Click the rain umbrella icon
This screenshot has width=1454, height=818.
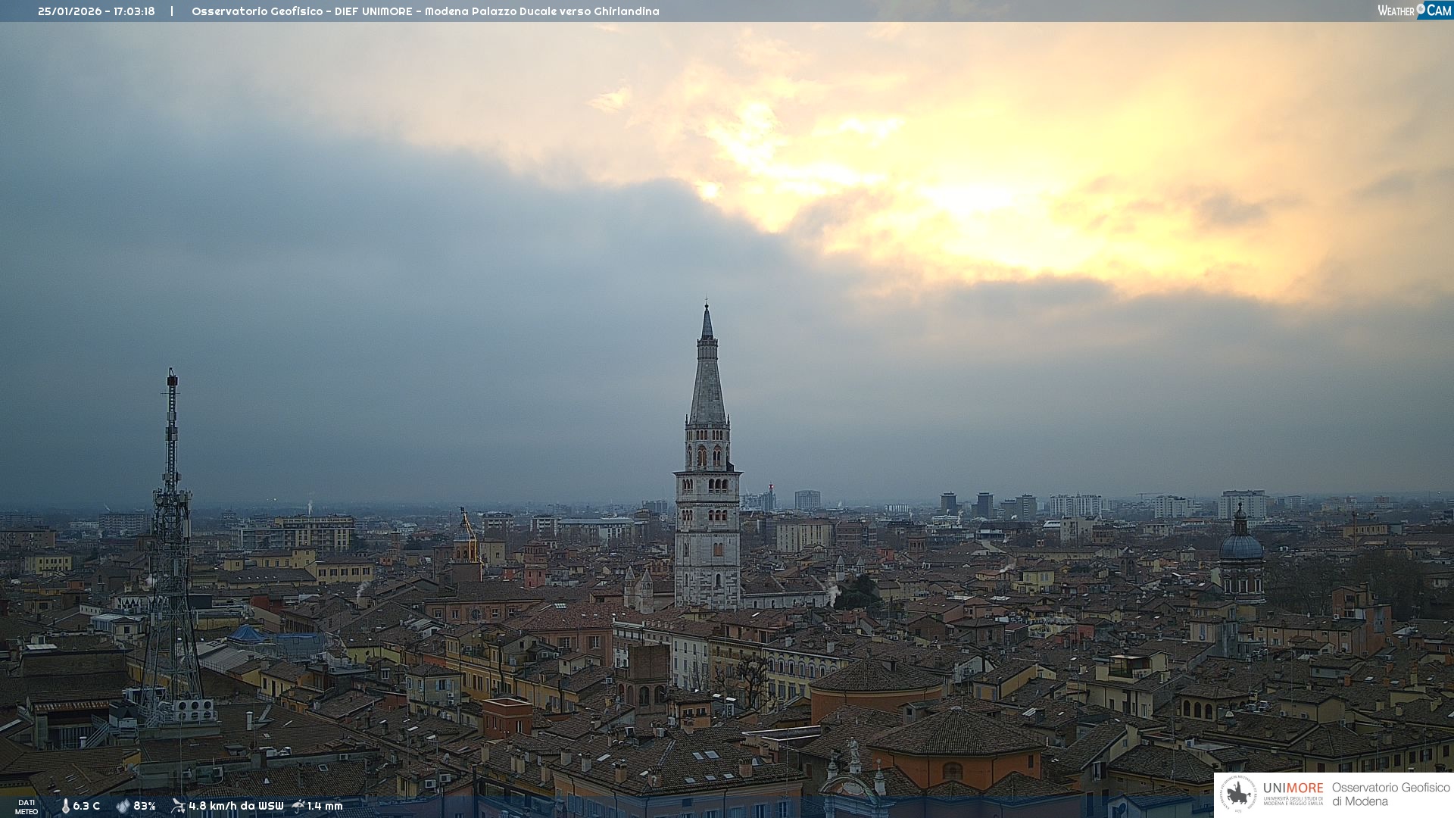(x=298, y=806)
